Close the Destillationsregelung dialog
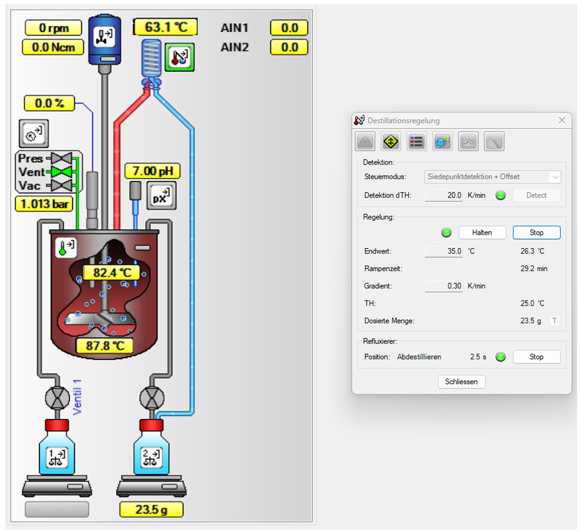The width and height of the screenshot is (580, 532). click(562, 120)
